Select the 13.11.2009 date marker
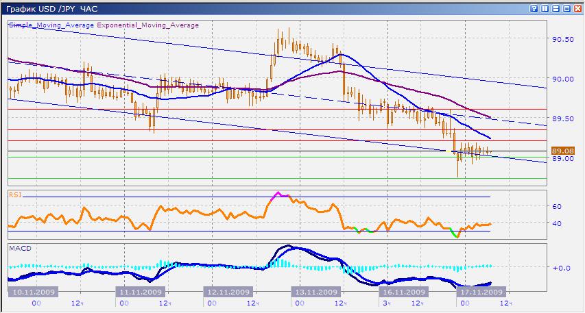Image resolution: width=585 pixels, height=313 pixels. tap(315, 291)
